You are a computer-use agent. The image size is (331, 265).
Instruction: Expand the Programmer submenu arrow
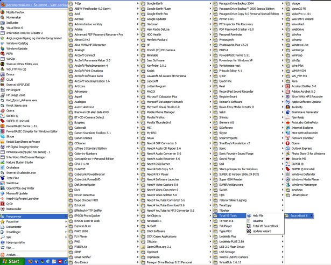click(66, 217)
